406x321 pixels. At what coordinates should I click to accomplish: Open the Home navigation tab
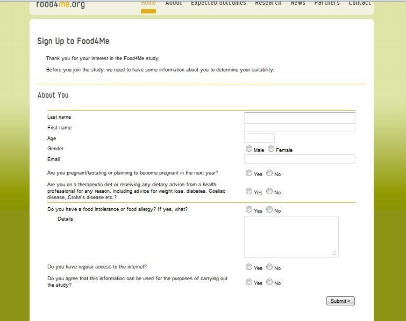(148, 3)
